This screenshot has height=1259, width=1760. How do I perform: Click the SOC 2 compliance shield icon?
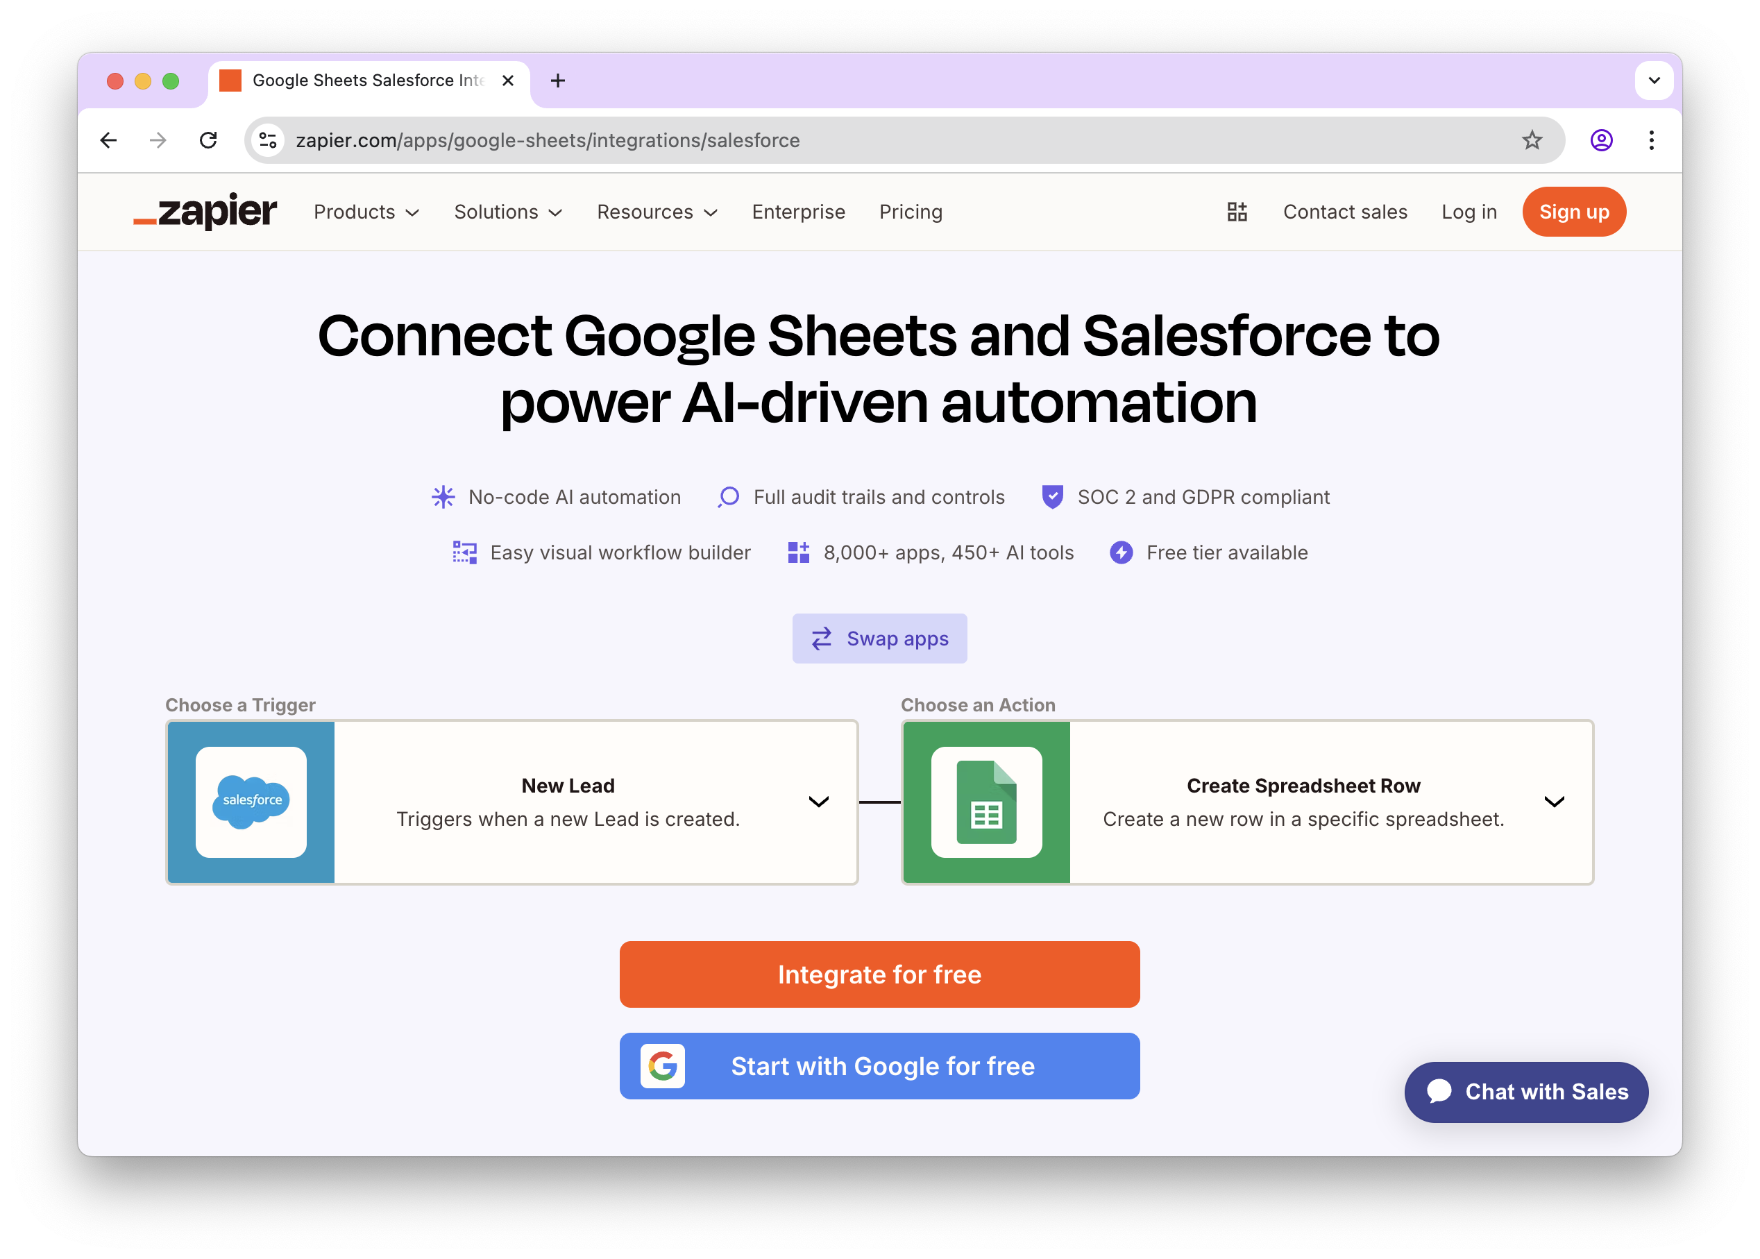tap(1052, 497)
